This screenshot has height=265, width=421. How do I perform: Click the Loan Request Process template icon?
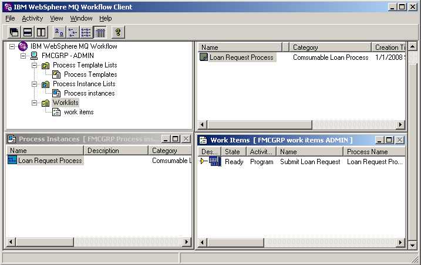[x=204, y=57]
